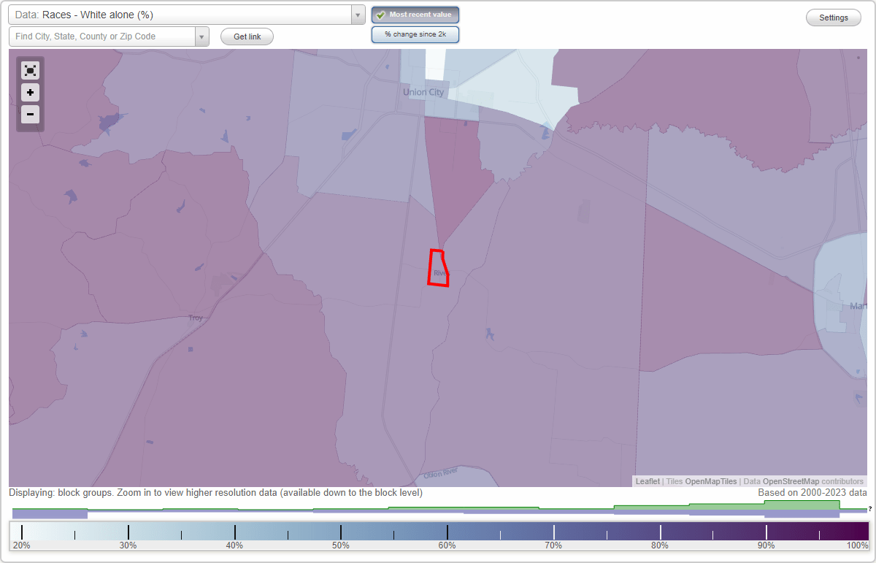876x563 pixels.
Task: Zoom in using the plus icon
Action: (x=30, y=92)
